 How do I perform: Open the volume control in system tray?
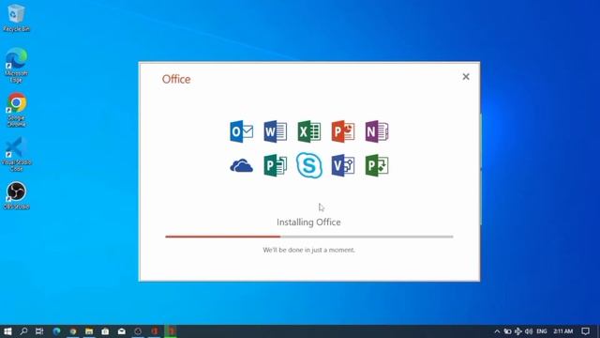[x=529, y=331]
